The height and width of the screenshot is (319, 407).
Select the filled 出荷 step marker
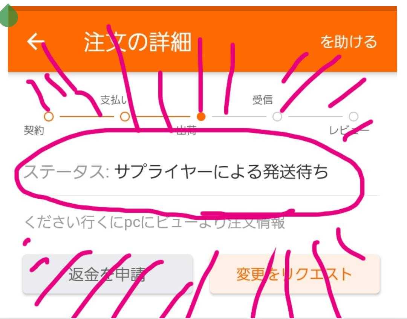coord(201,117)
